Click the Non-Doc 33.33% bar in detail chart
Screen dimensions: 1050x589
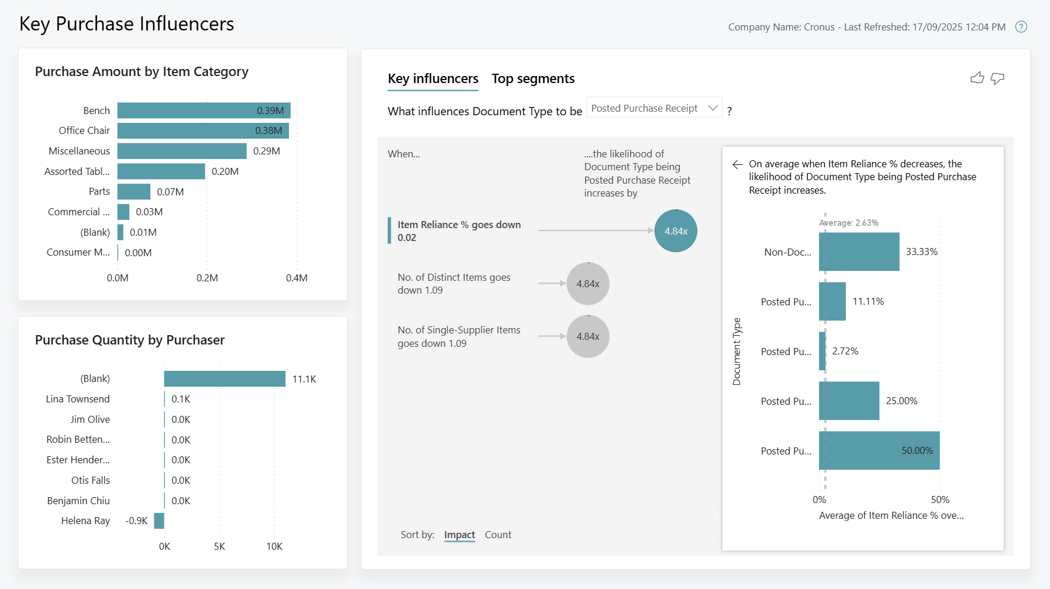pos(859,252)
